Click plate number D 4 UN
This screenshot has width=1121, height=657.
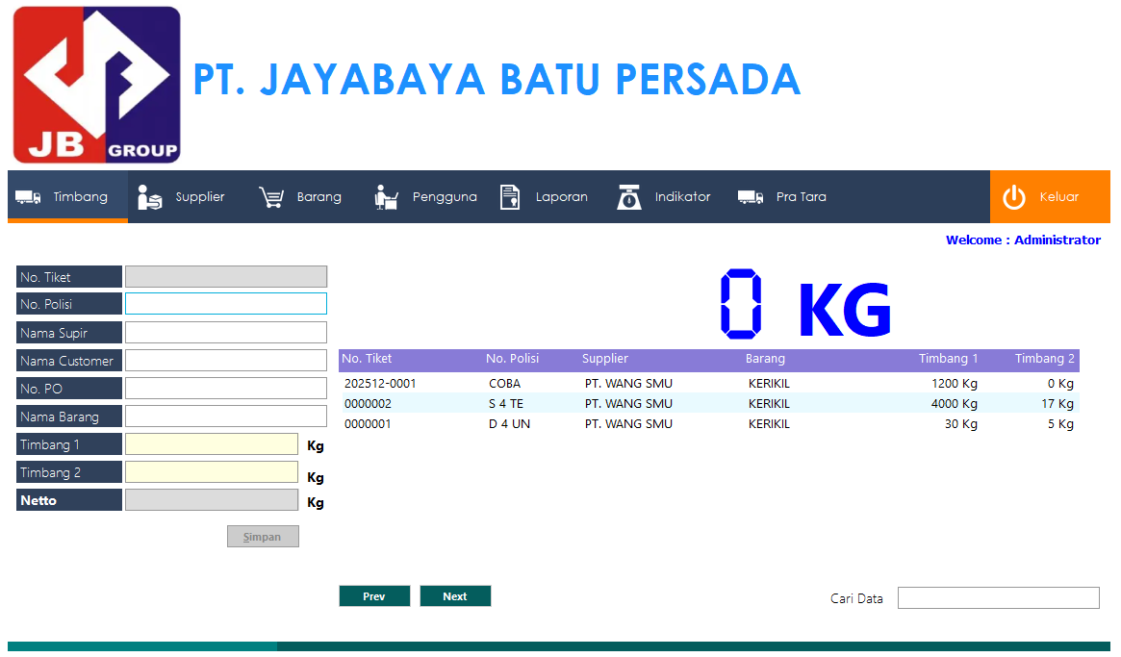click(x=510, y=424)
